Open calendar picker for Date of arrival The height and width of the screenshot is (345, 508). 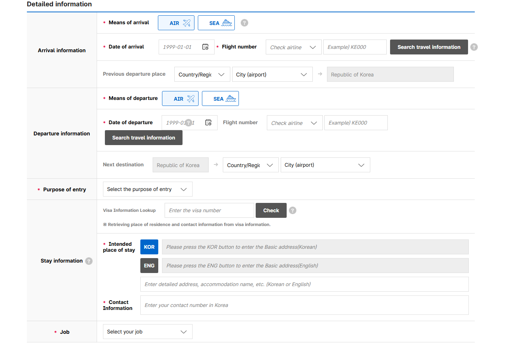click(x=205, y=47)
